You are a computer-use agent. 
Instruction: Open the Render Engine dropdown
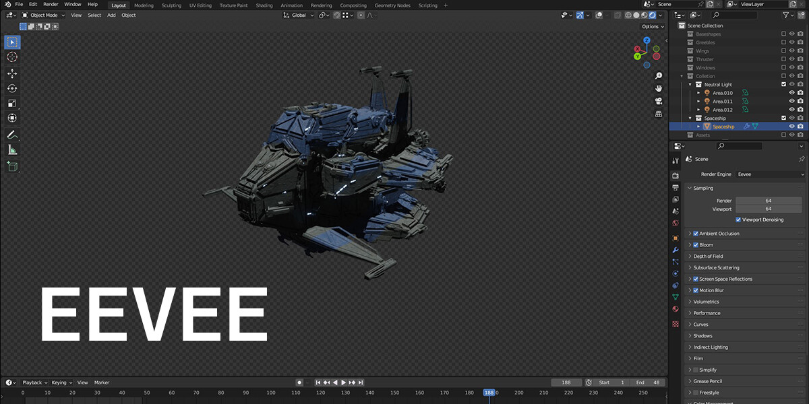tap(769, 174)
